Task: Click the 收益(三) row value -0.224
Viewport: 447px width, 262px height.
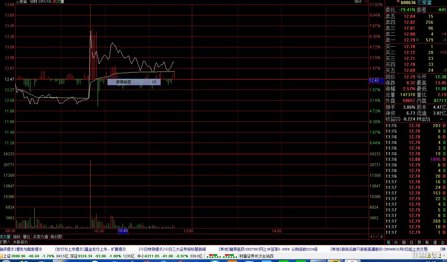Action: click(x=409, y=119)
